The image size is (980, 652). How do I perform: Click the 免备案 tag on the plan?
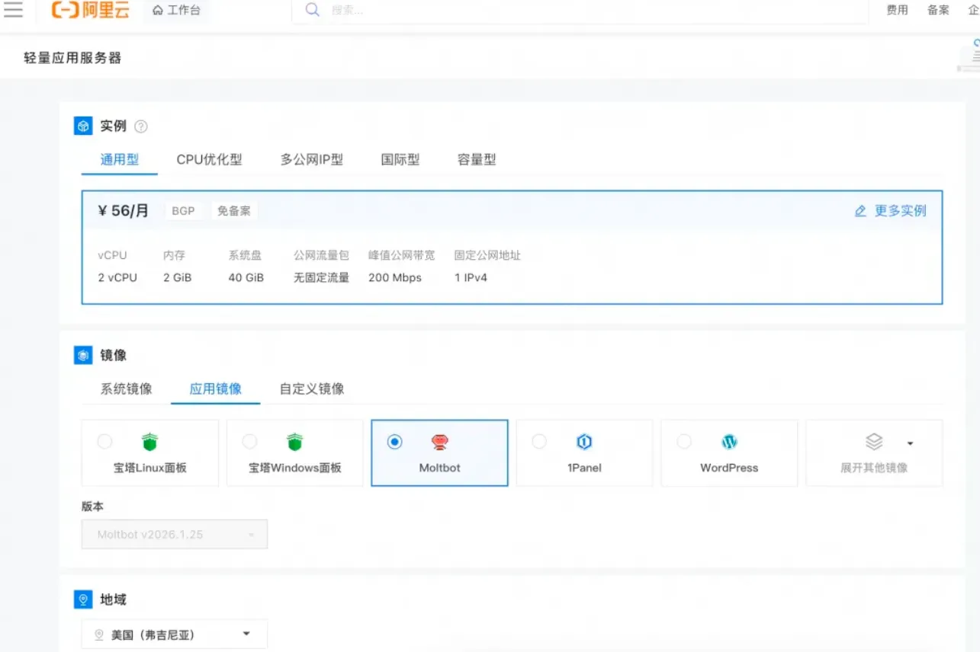click(x=234, y=211)
